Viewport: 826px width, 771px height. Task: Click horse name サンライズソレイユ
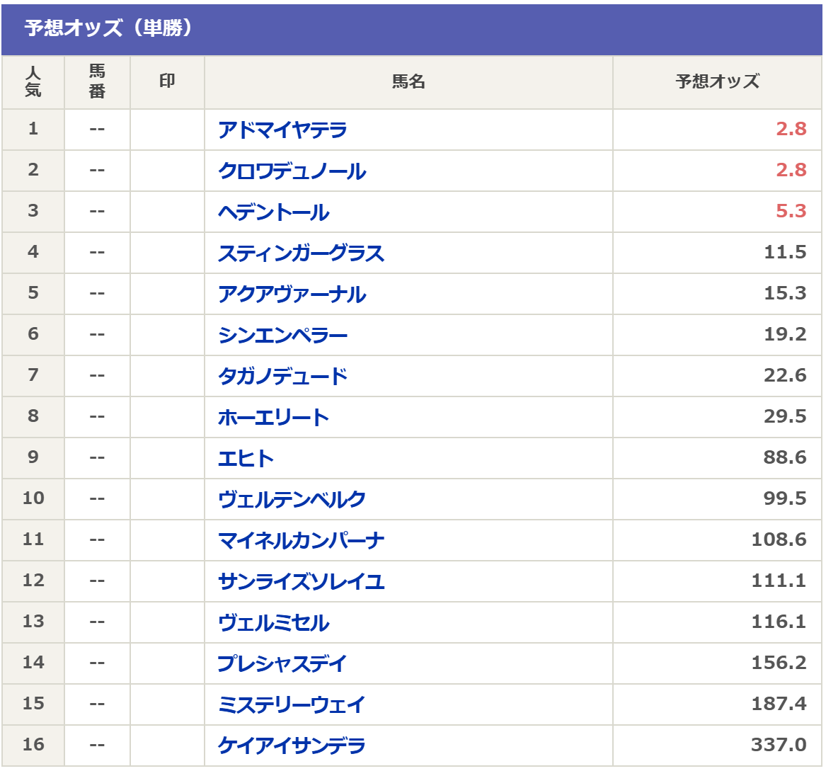pos(301,581)
